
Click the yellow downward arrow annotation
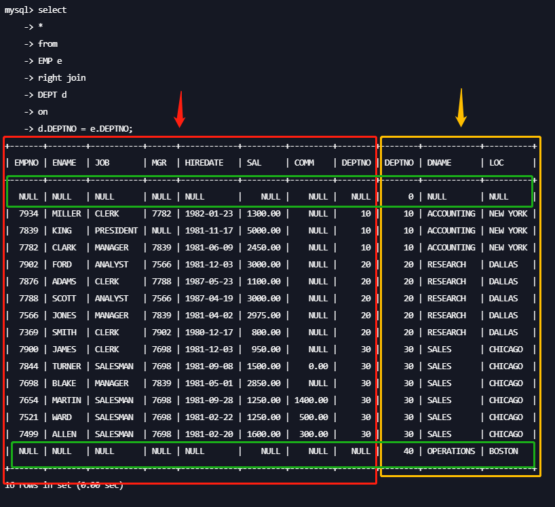tap(461, 107)
